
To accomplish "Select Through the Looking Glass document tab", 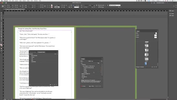I will pyautogui.click(x=14, y=9).
